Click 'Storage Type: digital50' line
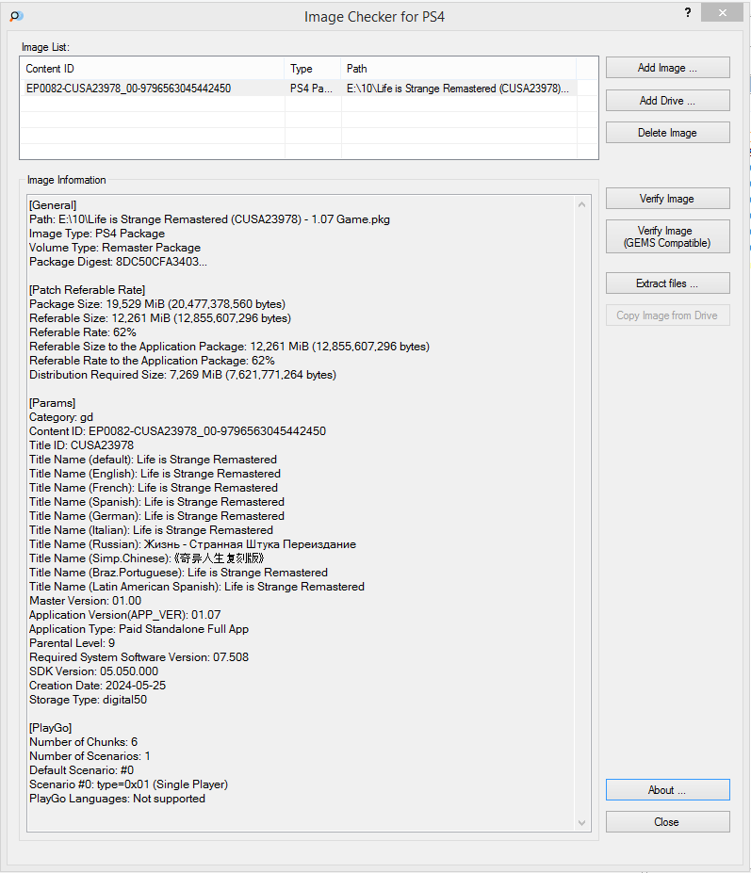This screenshot has height=873, width=751. (88, 700)
